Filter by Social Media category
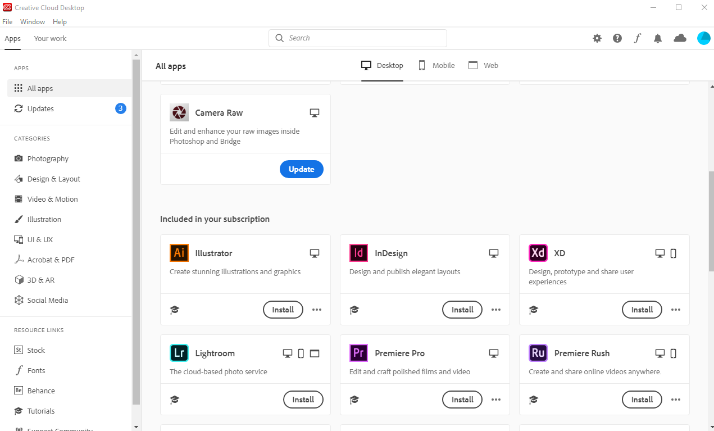The width and height of the screenshot is (714, 431). click(70, 300)
